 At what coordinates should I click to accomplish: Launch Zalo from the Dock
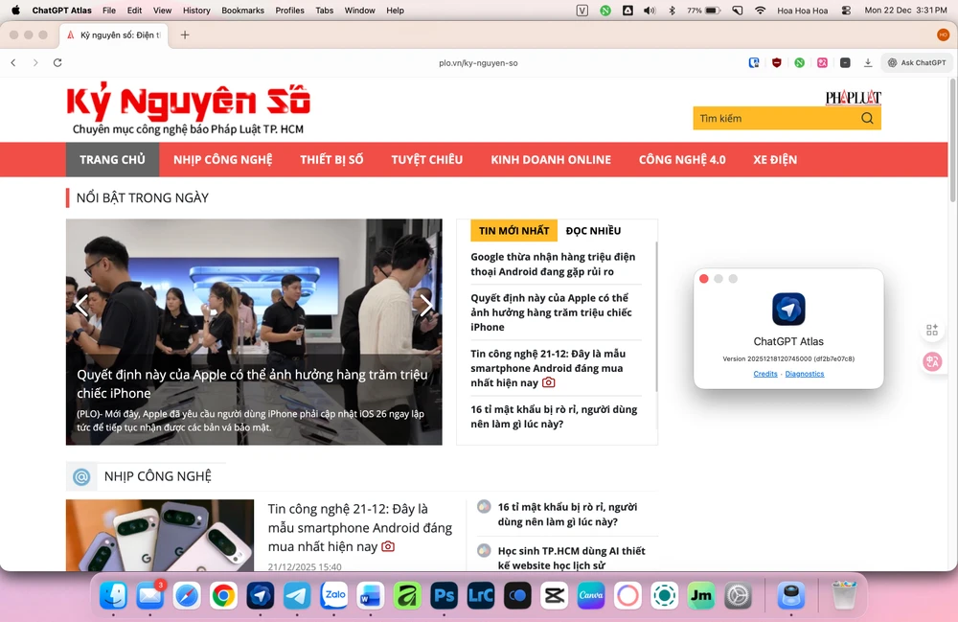332,595
